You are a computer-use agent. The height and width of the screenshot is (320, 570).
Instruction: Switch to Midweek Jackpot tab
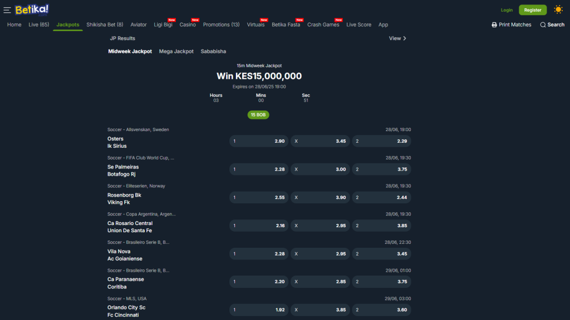[x=130, y=51]
